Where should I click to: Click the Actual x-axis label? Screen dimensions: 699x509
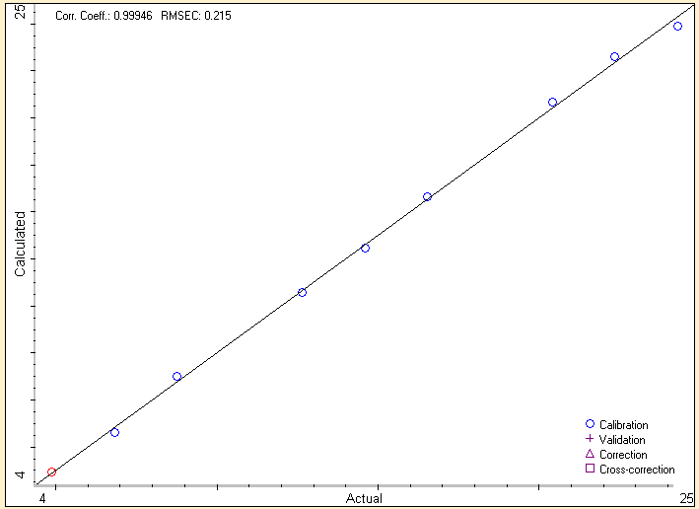(x=364, y=498)
